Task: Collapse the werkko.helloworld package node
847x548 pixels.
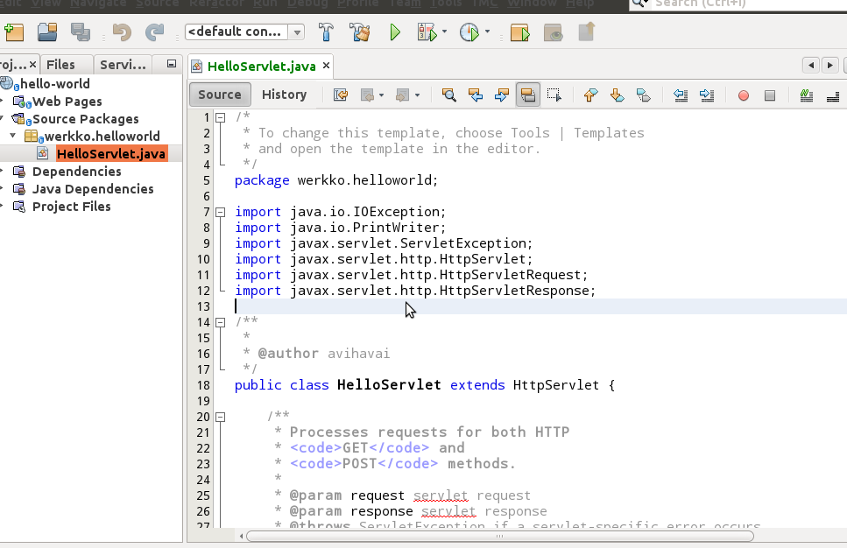Action: tap(12, 136)
